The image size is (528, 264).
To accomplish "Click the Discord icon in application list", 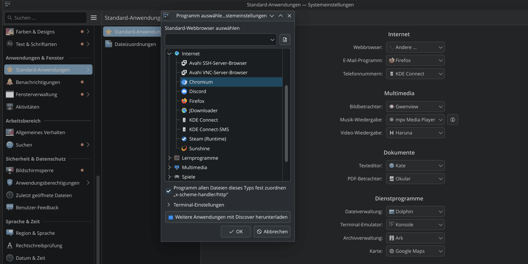I will tap(184, 92).
